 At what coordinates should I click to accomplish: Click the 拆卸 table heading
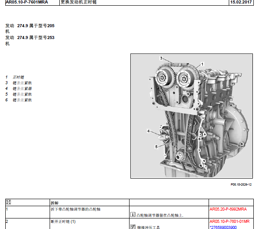[x=54, y=203]
